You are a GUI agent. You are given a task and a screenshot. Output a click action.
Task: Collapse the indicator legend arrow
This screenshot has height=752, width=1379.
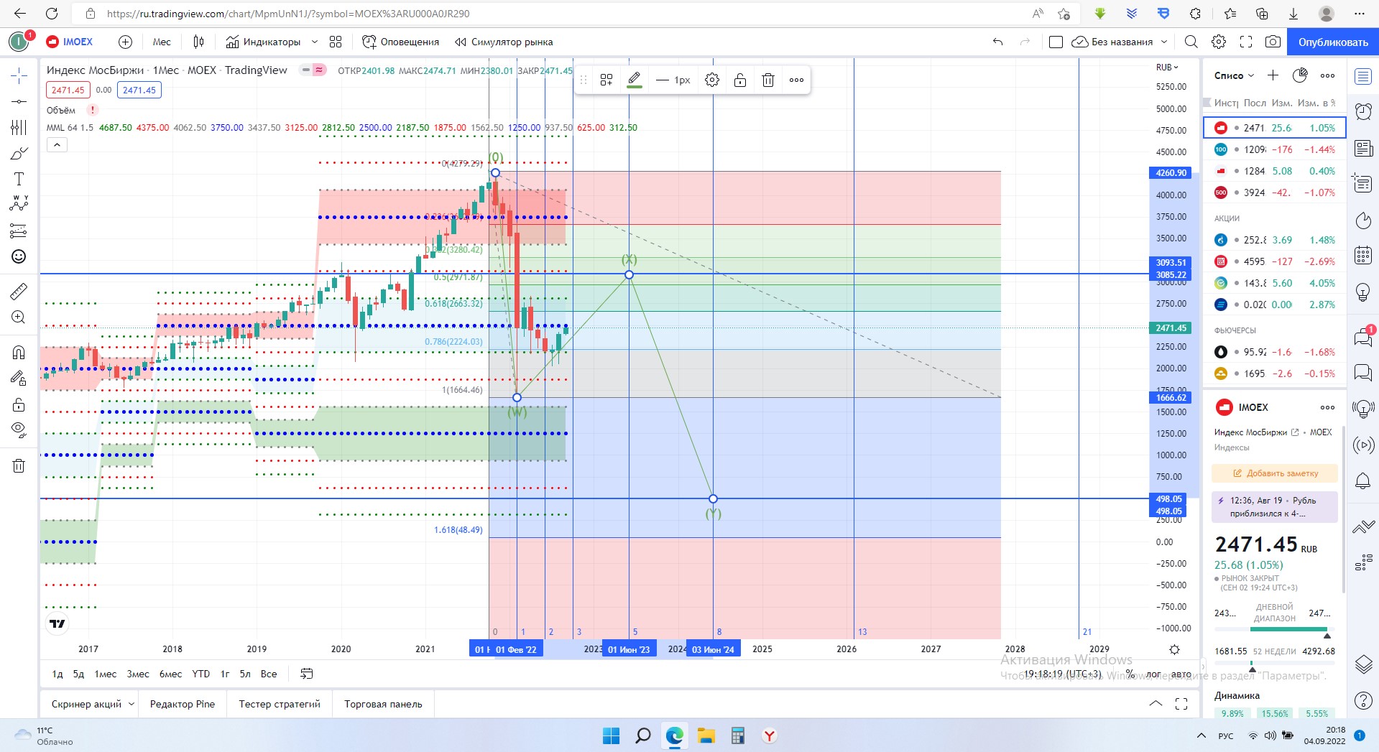[57, 144]
